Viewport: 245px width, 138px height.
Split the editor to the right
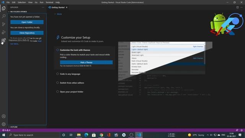tap(237, 7)
